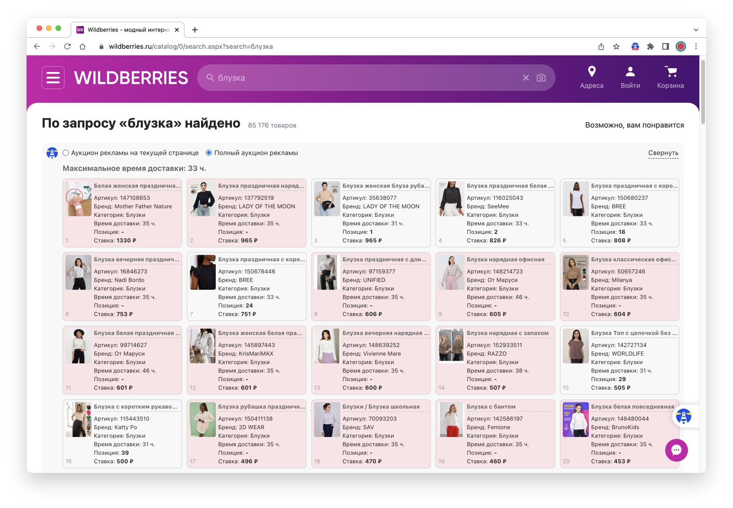
Task: Open thumbnail of UNIFIED blouse
Action: 327,272
